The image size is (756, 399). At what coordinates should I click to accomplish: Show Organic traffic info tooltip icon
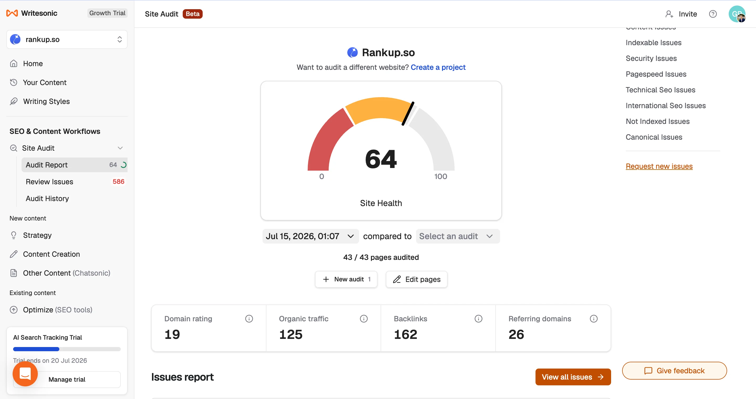364,319
